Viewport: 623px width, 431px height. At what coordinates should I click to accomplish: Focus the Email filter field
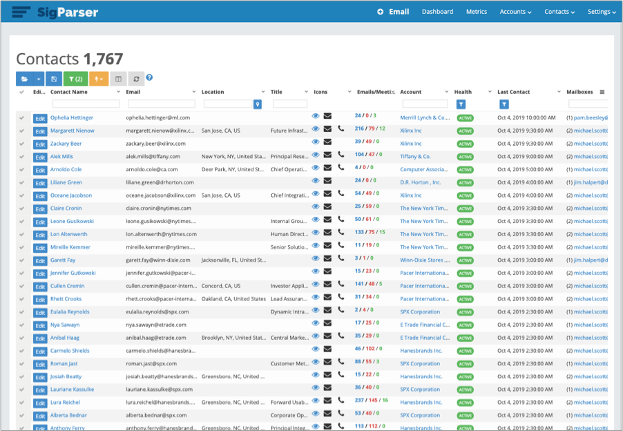(162, 104)
